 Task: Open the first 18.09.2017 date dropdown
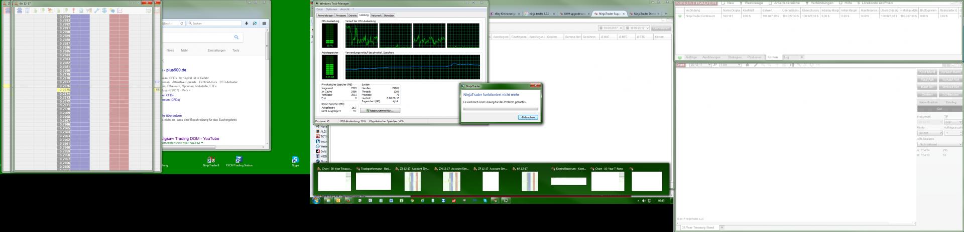click(611, 28)
